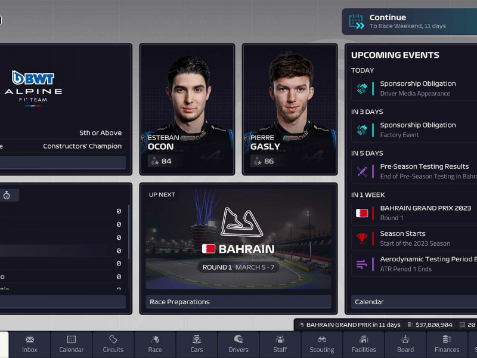Click the Bahrain Up Next circuit image
Viewport: 477px width, 358px height.
[x=238, y=239]
